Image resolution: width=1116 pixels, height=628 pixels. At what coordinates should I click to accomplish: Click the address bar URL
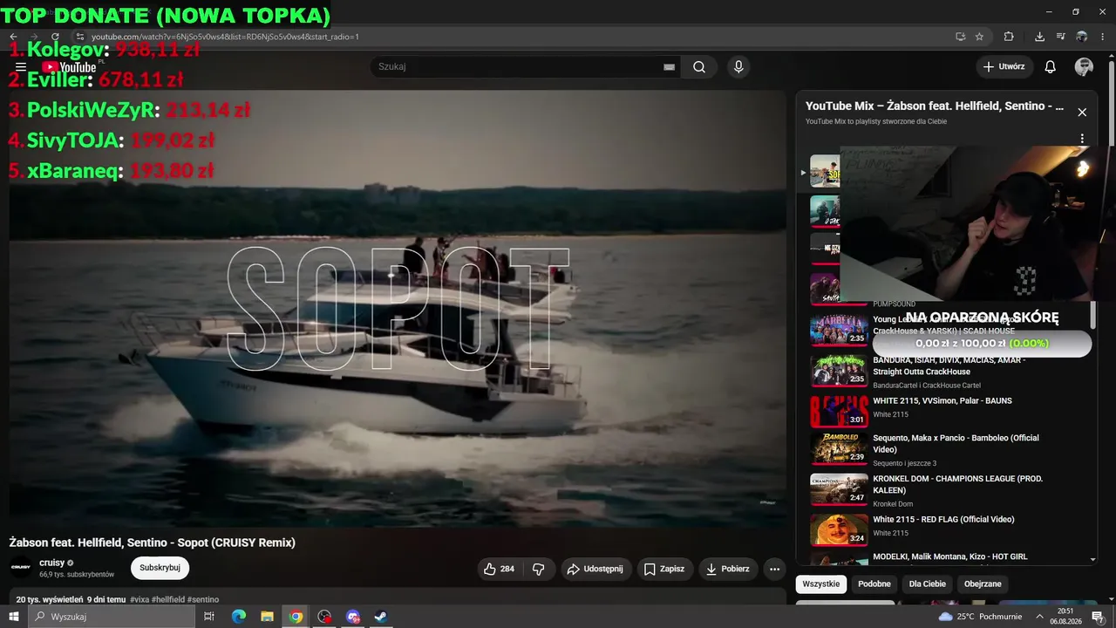click(225, 37)
